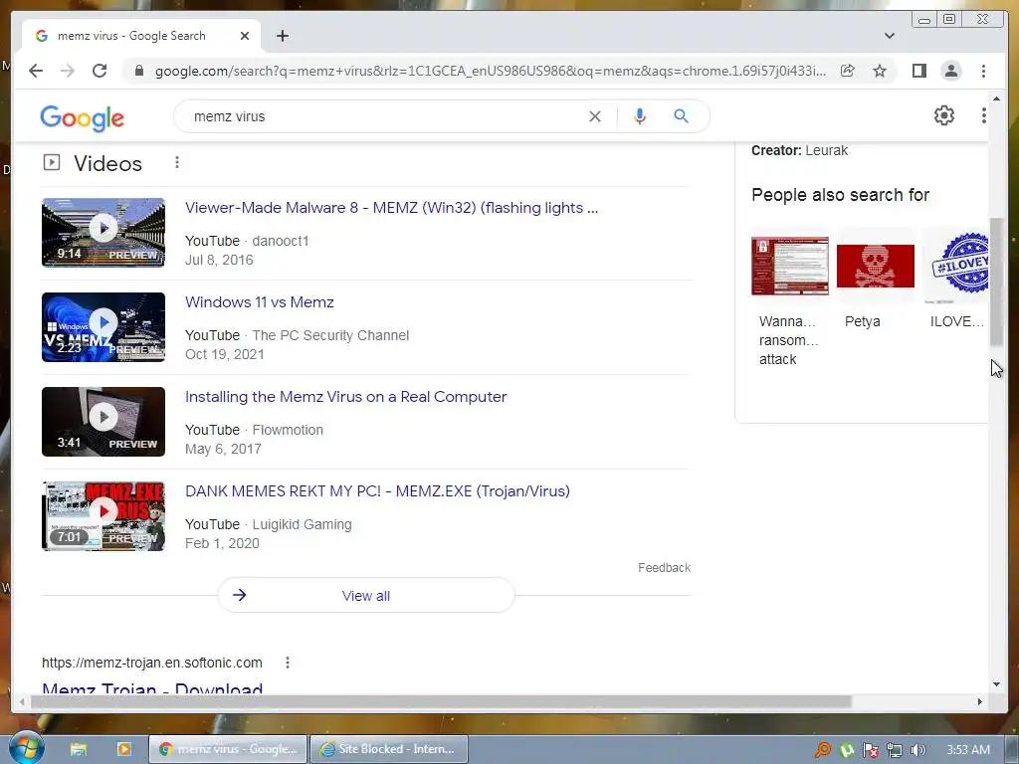Click the forward navigation arrow

pos(68,71)
